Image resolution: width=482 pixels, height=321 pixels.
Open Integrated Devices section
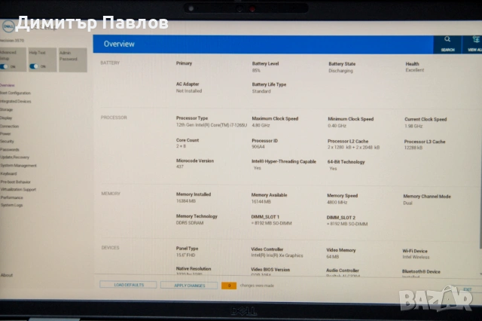[16, 101]
